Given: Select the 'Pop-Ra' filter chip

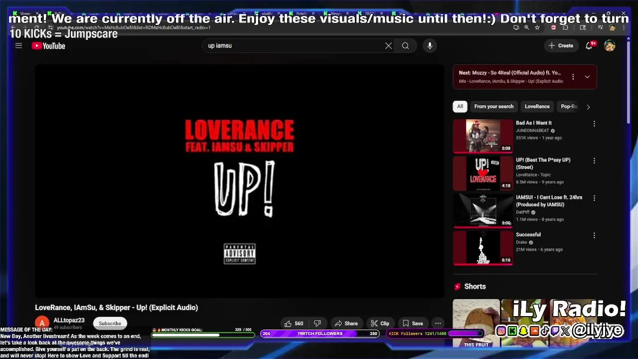Looking at the screenshot, I should pyautogui.click(x=568, y=106).
